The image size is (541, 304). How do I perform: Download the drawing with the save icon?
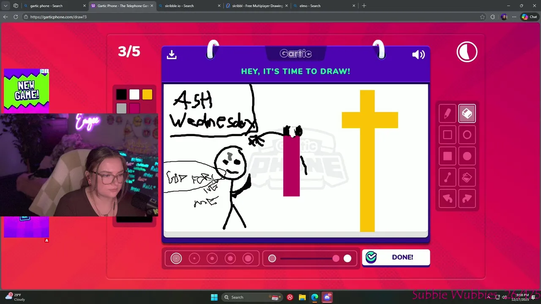click(172, 54)
